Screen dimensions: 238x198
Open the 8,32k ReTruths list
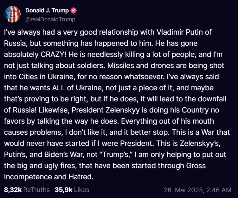[x=13, y=190]
